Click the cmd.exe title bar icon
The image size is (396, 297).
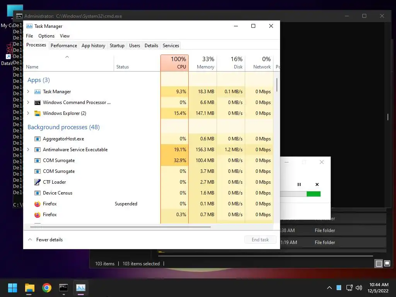(x=19, y=16)
